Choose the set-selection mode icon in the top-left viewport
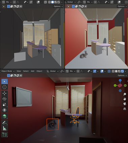The image size is (128, 143). click(x=8, y=6)
